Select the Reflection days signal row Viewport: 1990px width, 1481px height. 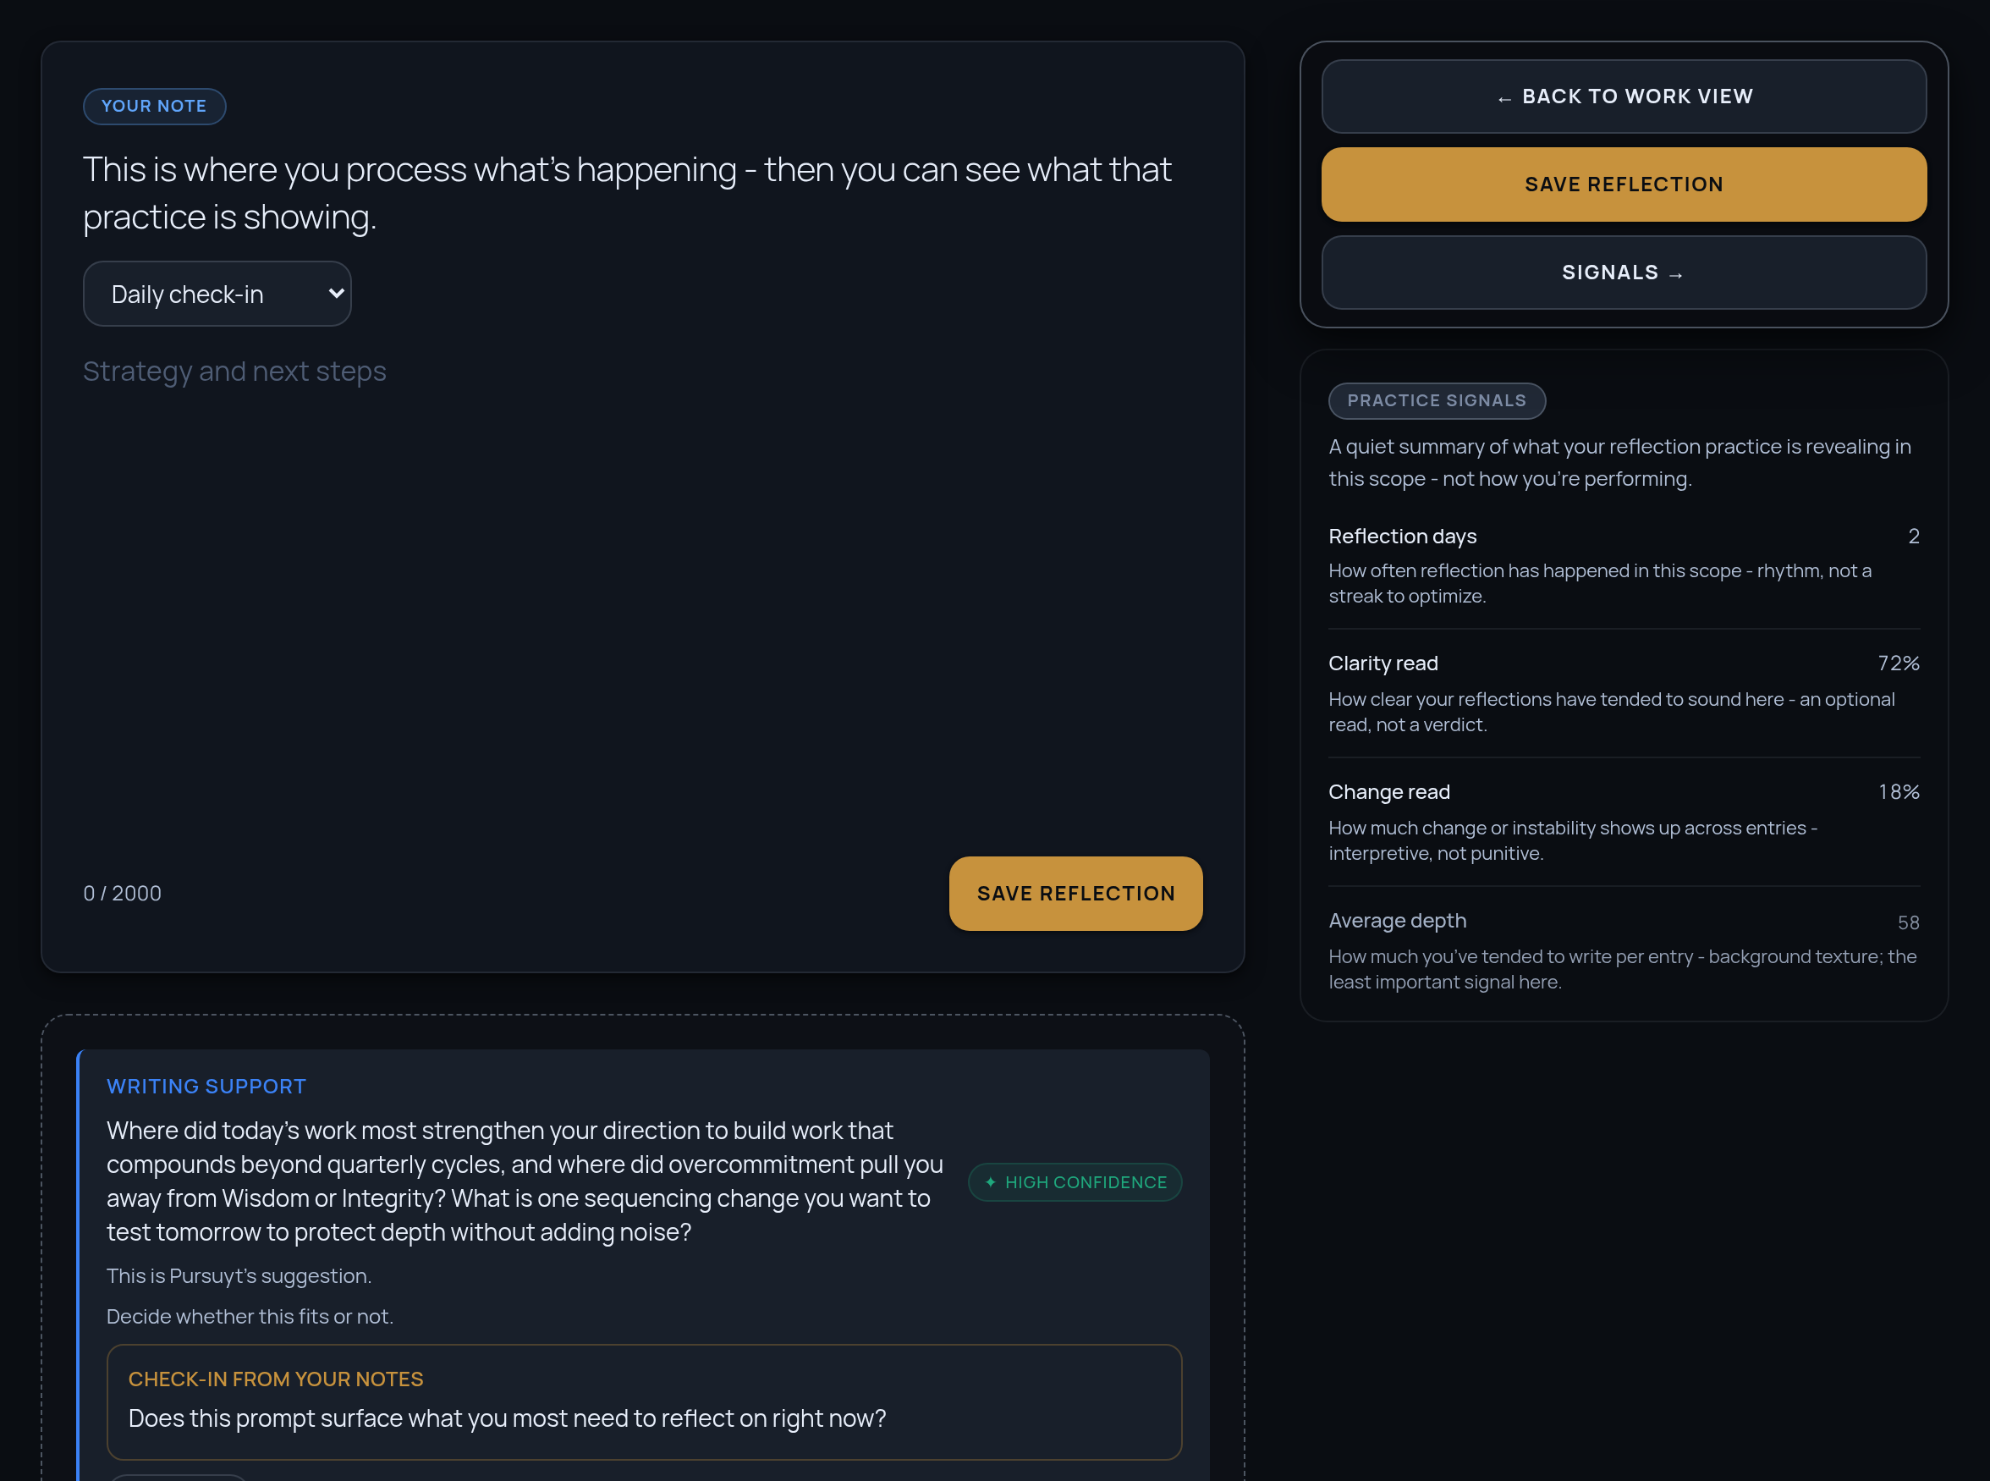tap(1624, 564)
